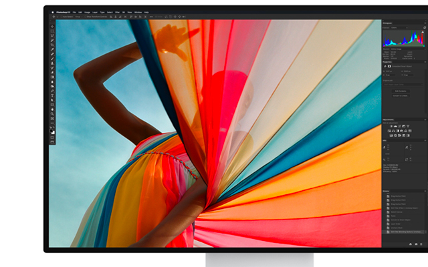Viewport: 428px width, 267px height.
Task: Add a Levels adjustment
Action: [x=395, y=126]
